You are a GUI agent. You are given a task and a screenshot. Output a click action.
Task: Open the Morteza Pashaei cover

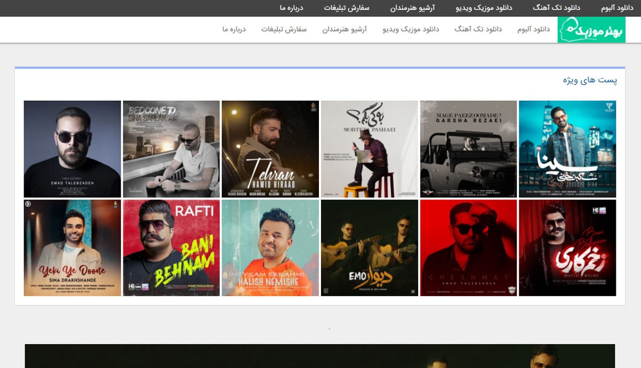click(x=369, y=149)
